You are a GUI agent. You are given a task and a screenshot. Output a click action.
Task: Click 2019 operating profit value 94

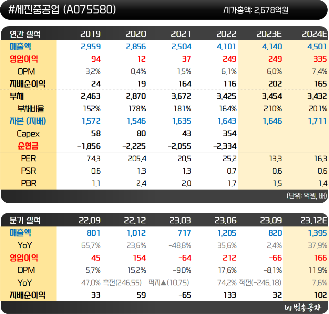pos(96,59)
